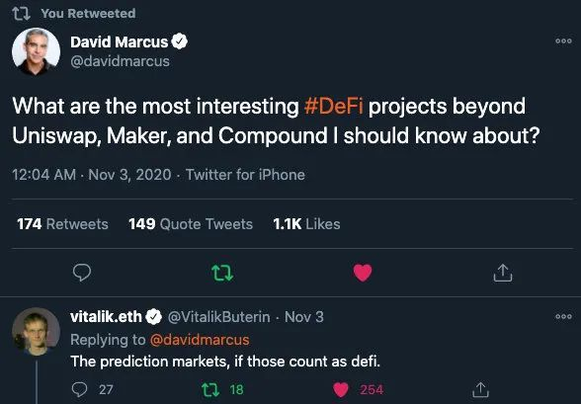The width and height of the screenshot is (581, 404).
Task: Click the Twitter for iPhone source label
Action: [245, 175]
